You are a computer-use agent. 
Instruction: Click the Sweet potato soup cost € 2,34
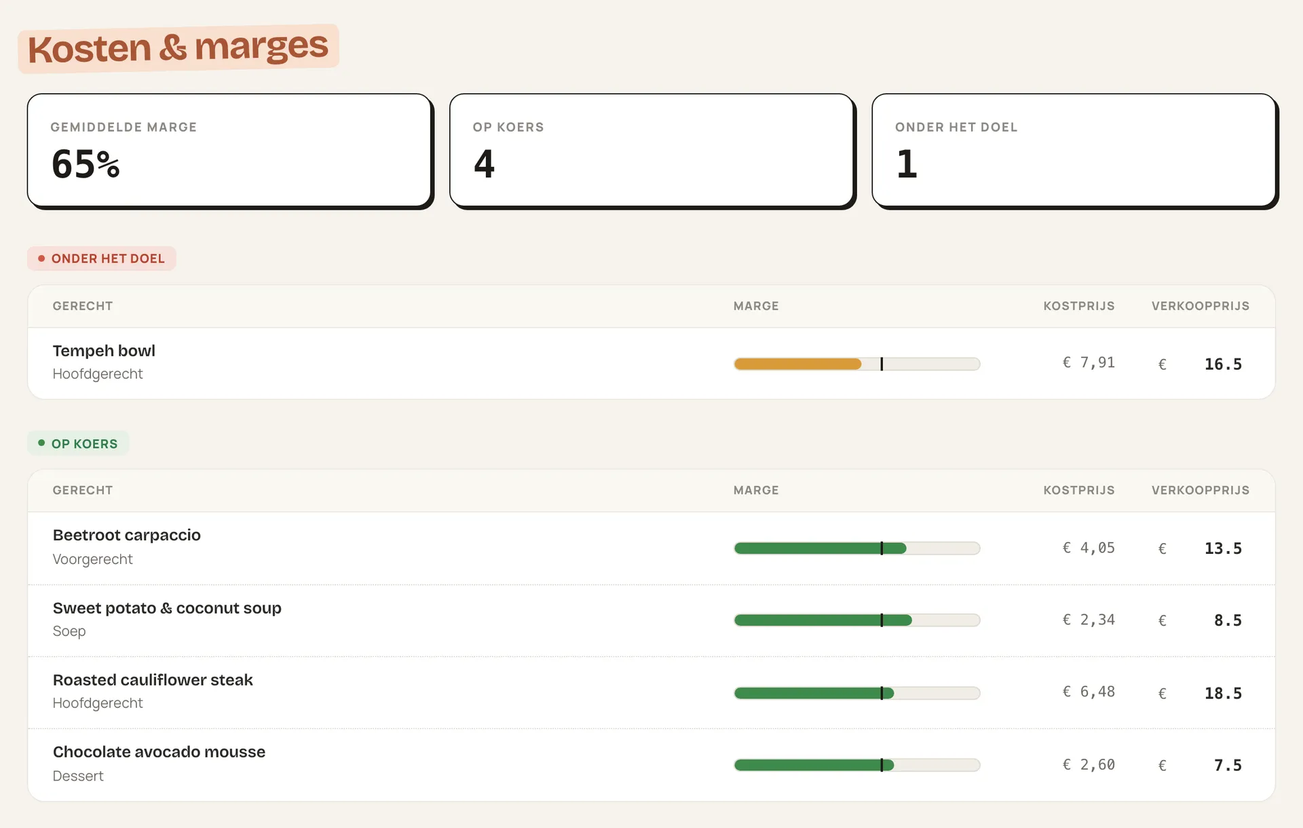(1089, 620)
